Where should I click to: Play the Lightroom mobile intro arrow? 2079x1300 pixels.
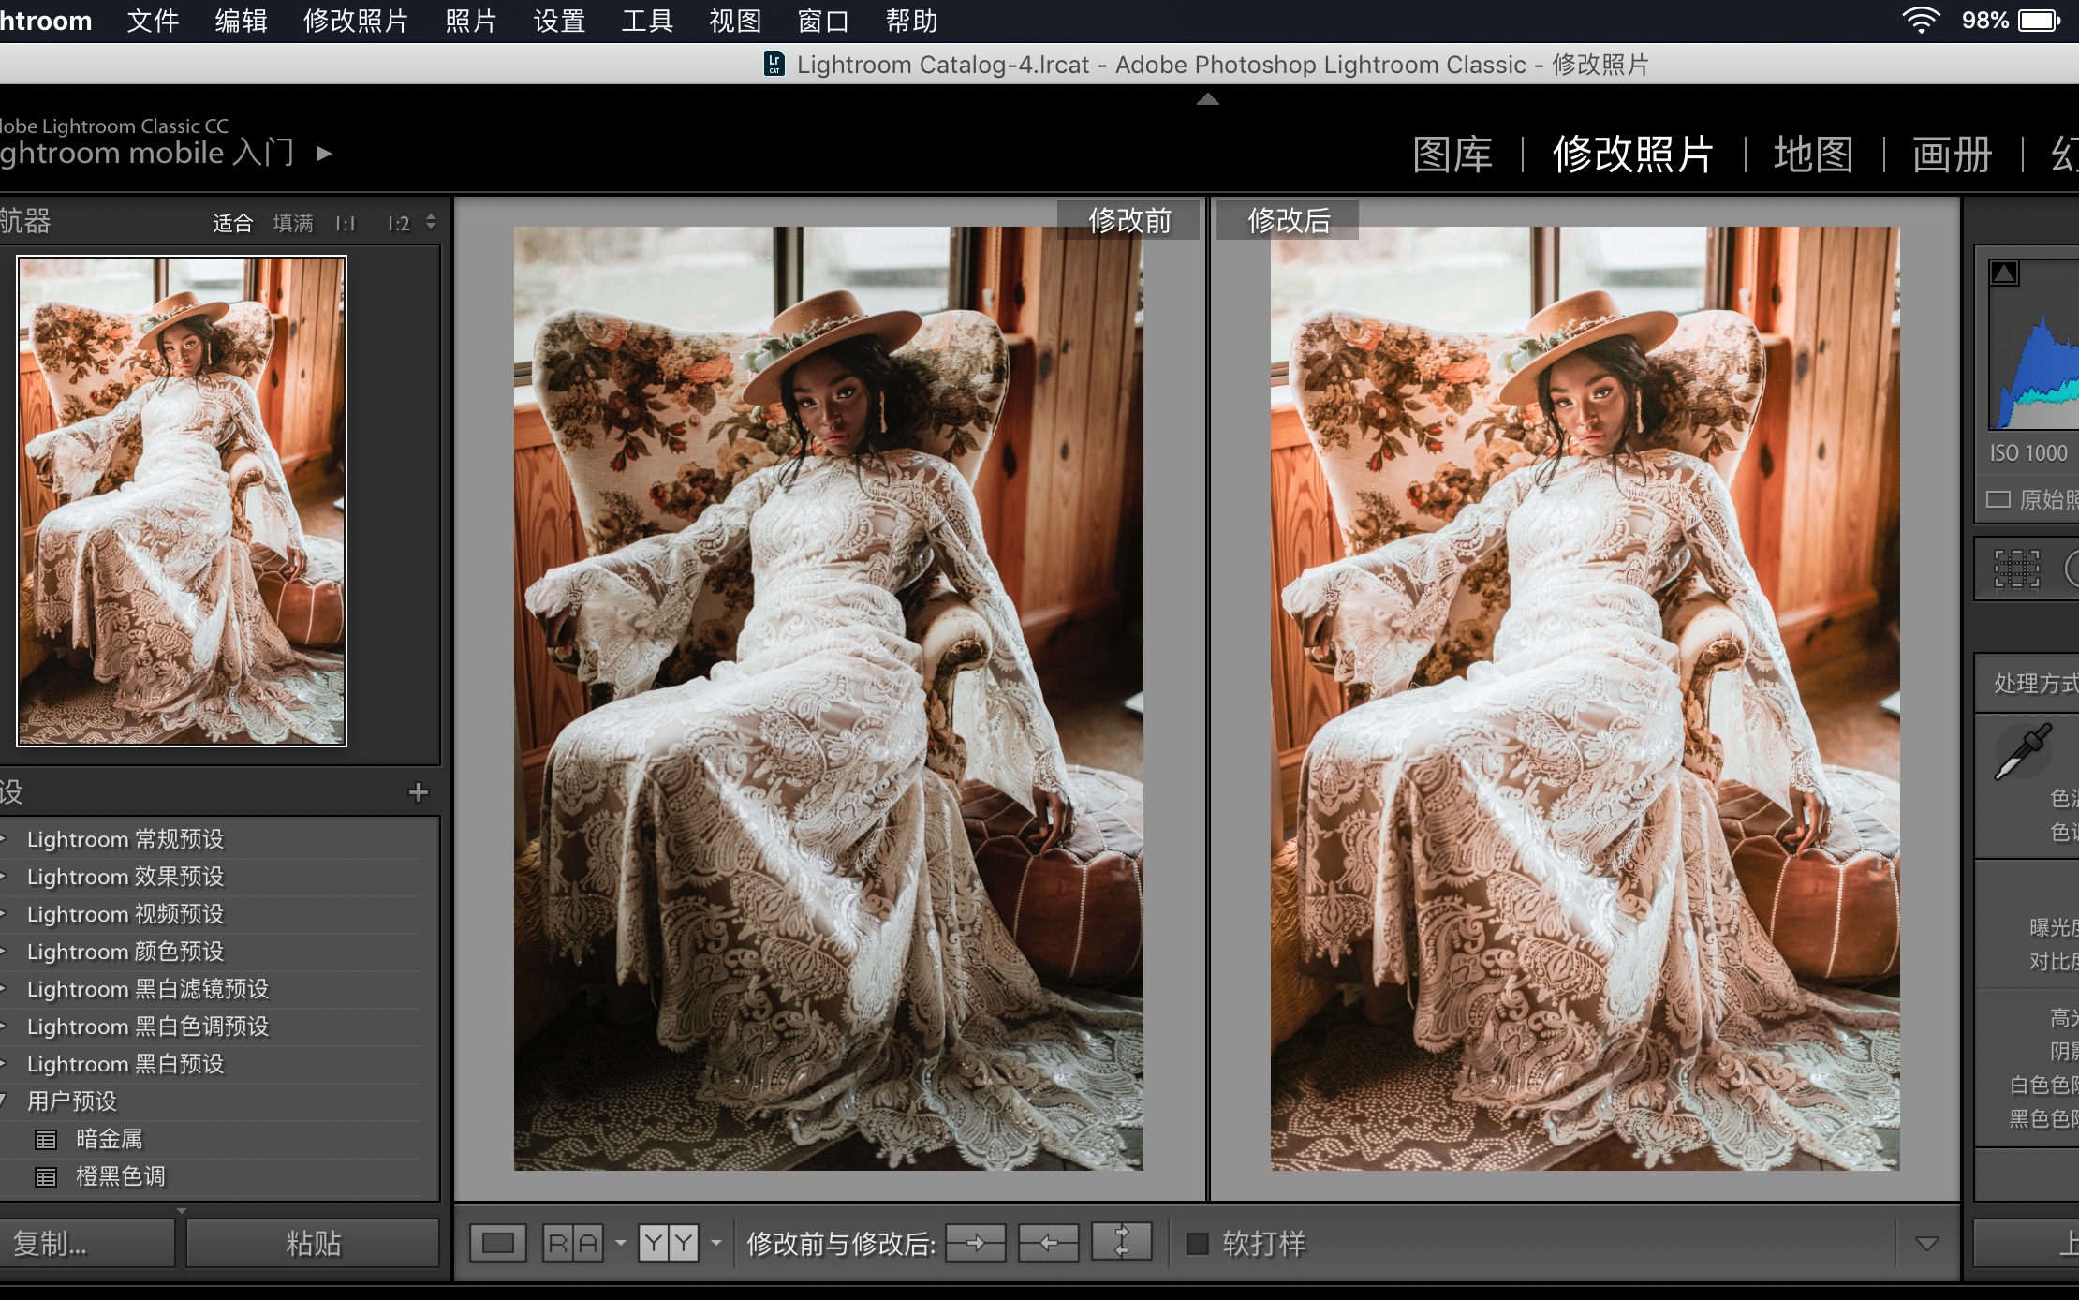324,153
